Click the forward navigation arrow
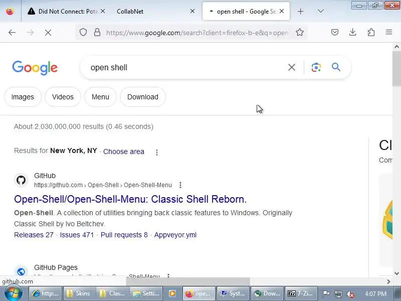 click(30, 33)
